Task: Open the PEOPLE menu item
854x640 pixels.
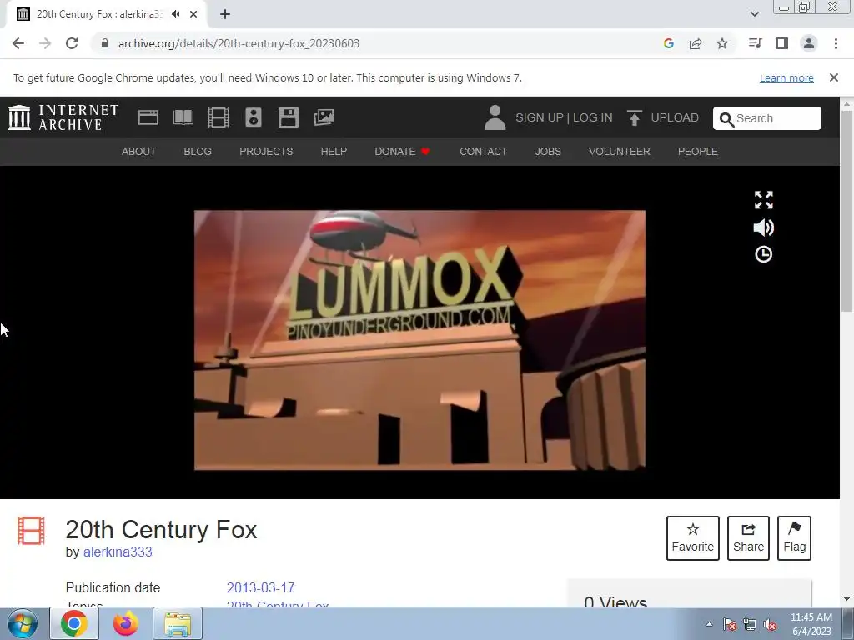Action: point(698,152)
